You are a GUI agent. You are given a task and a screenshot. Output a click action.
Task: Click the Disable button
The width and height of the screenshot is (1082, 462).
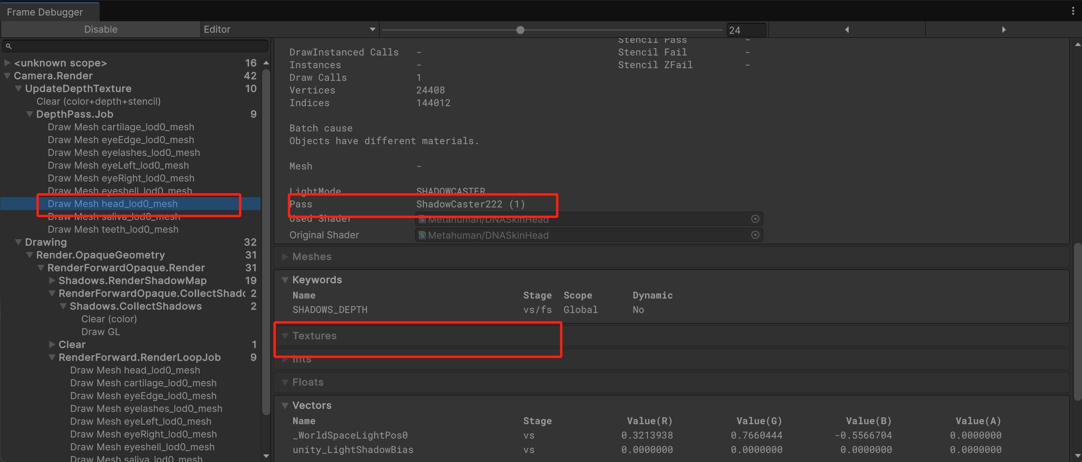click(100, 29)
